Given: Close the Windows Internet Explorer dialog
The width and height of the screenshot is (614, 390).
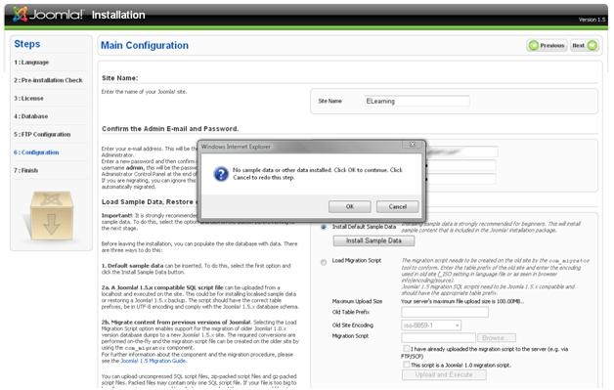Looking at the screenshot, I should click(413, 145).
